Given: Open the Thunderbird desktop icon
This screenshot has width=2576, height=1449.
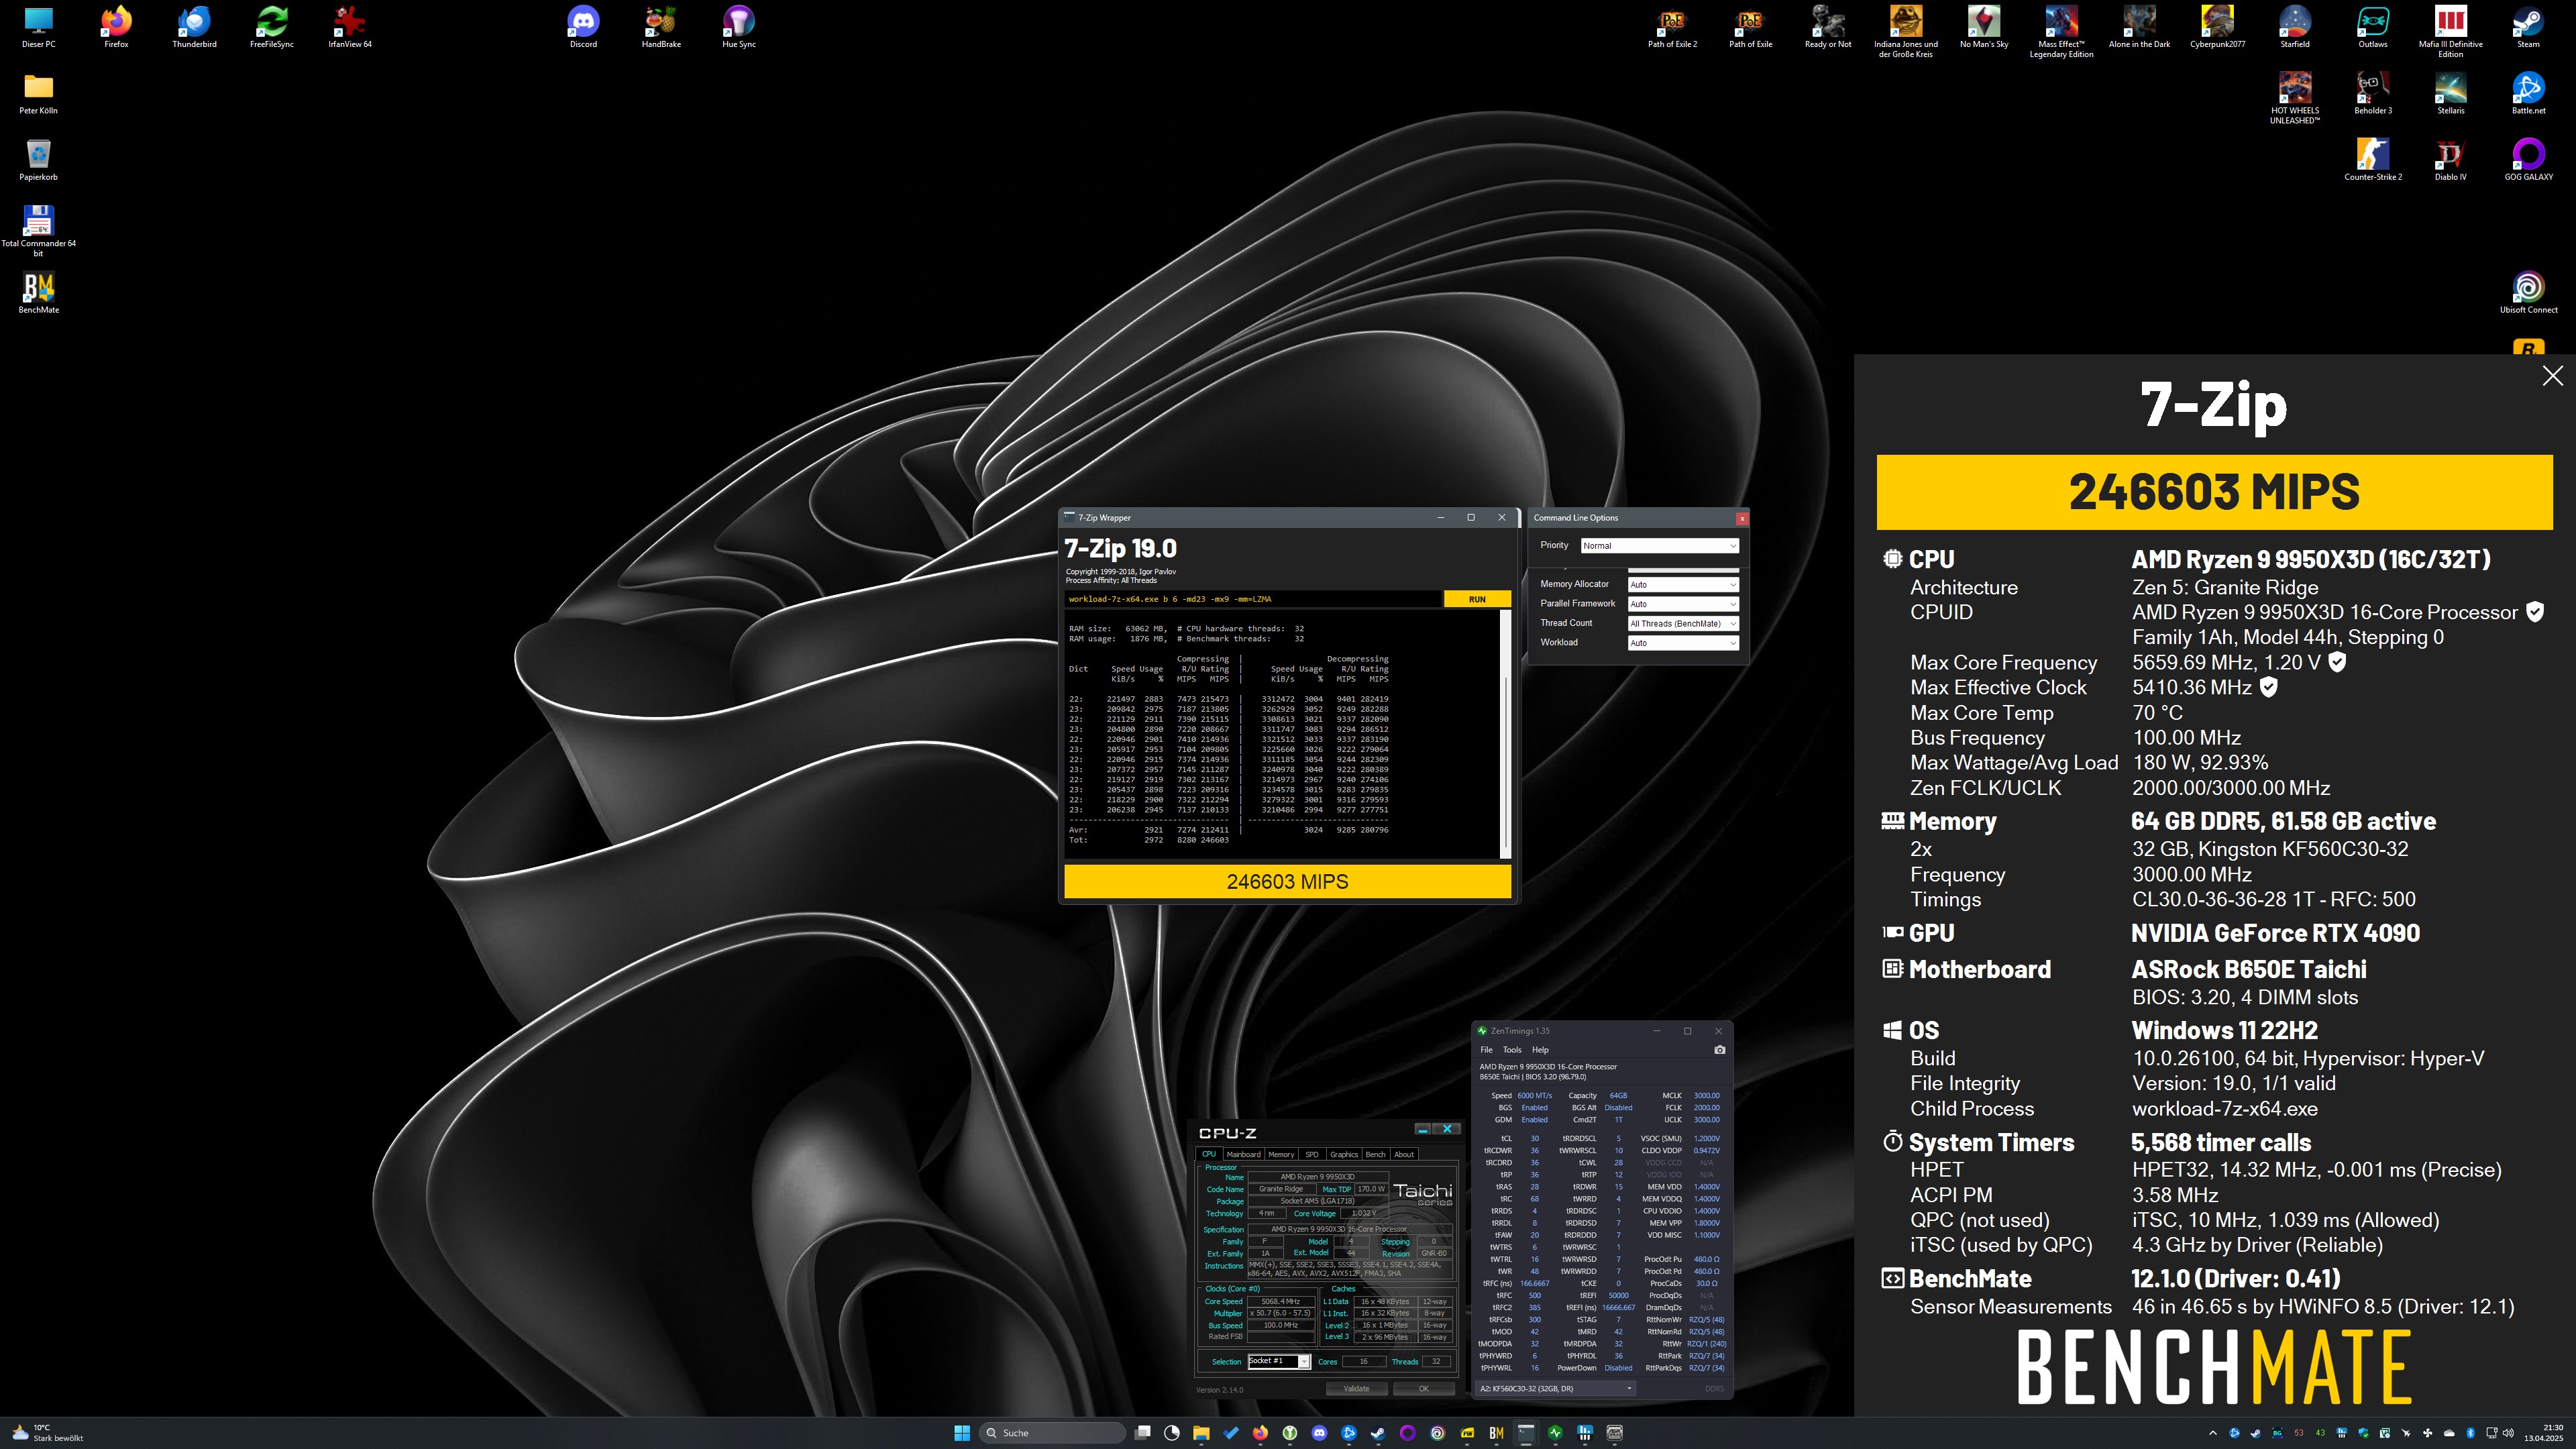Looking at the screenshot, I should [x=194, y=27].
